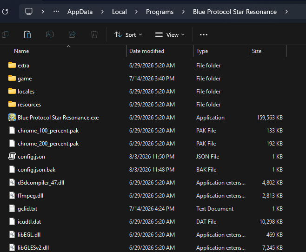Select the extra folder icon
306x252 pixels.
[x=12, y=65]
